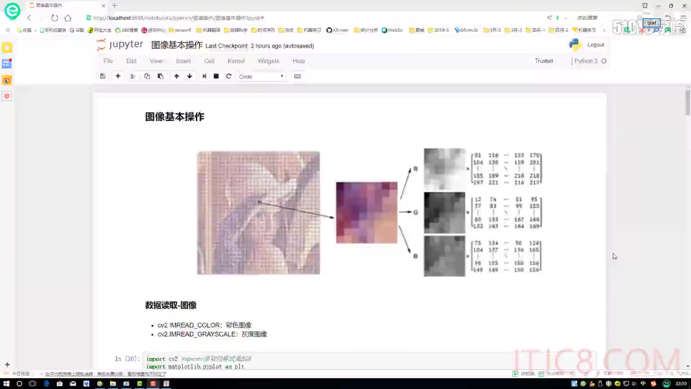The image size is (691, 389).
Task: Reload the page with refresh icon
Action: coord(54,18)
